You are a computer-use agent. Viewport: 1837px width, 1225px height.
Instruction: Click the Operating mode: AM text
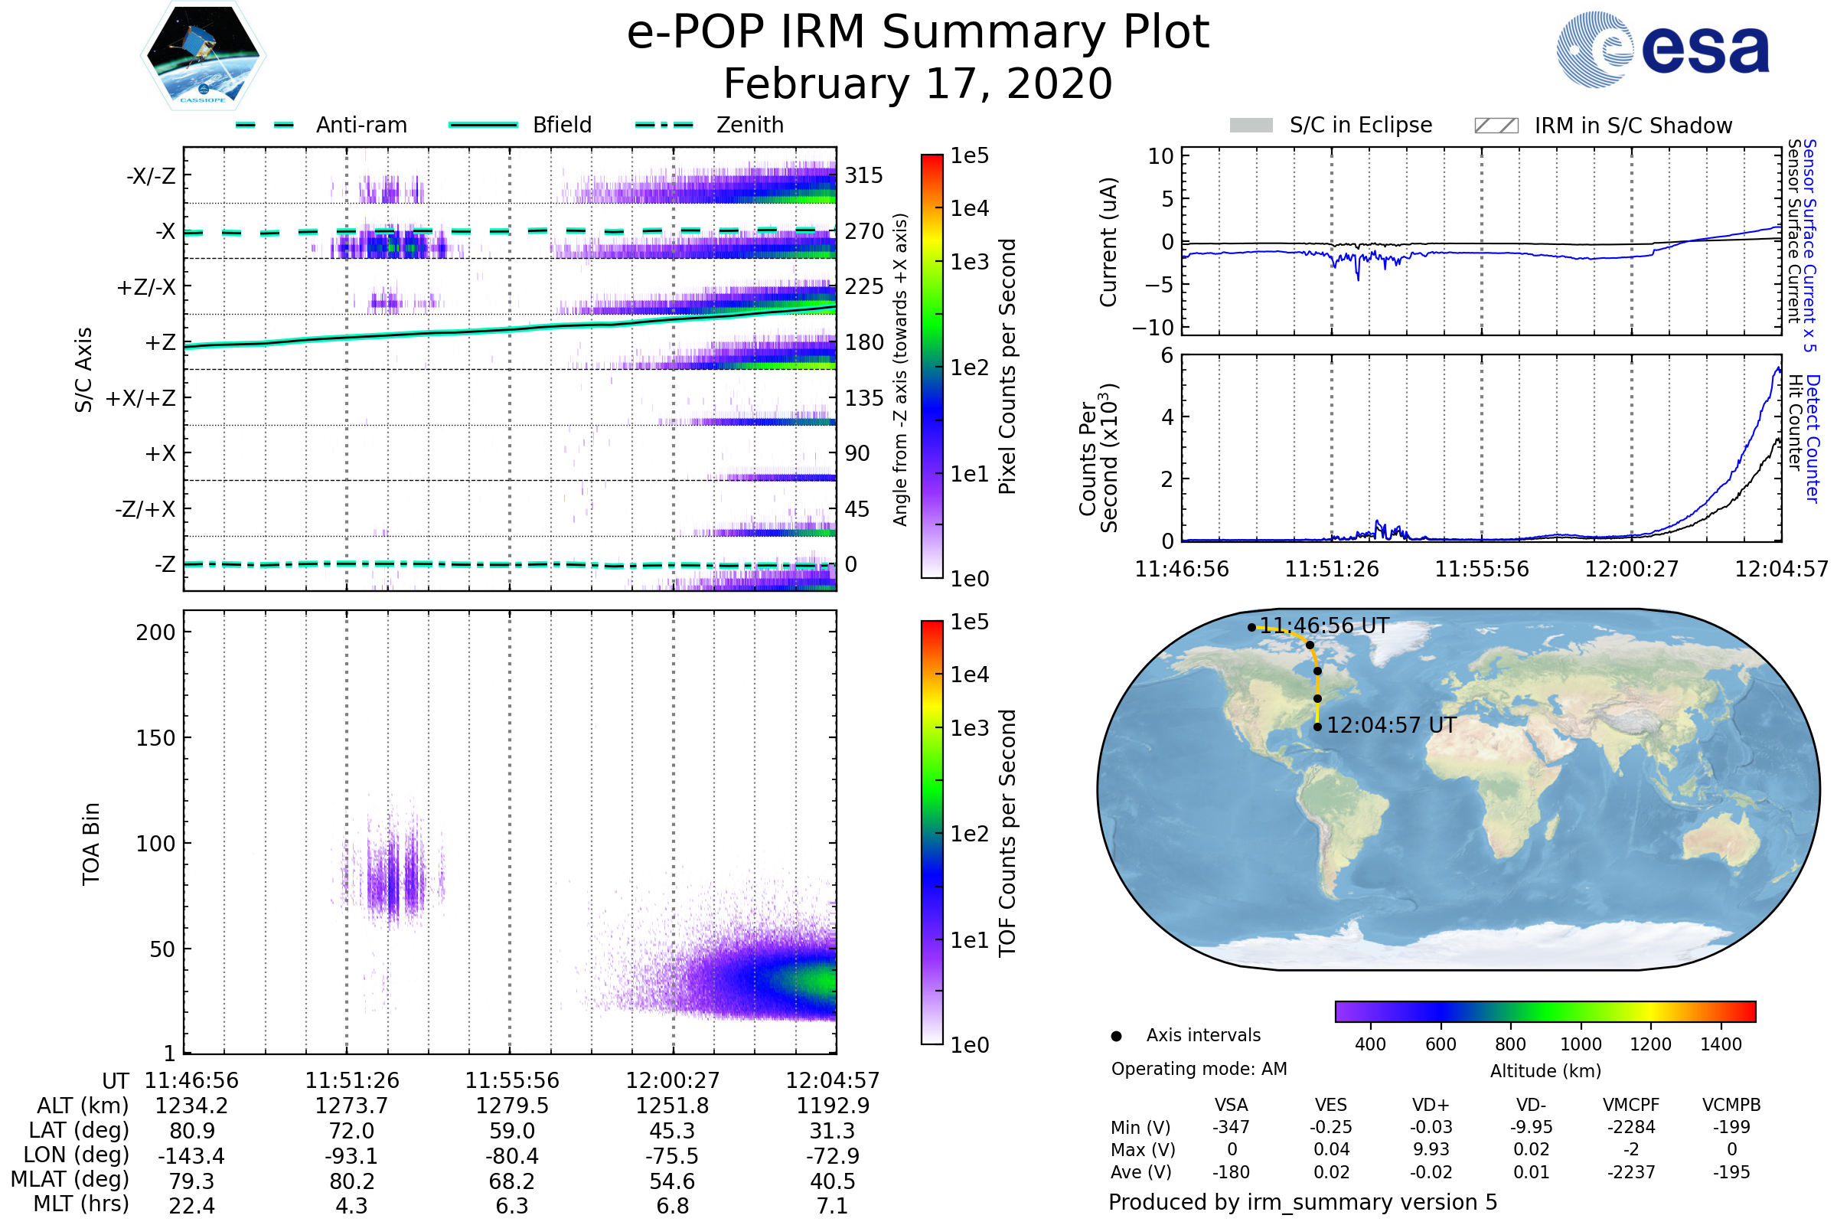tap(1199, 1069)
